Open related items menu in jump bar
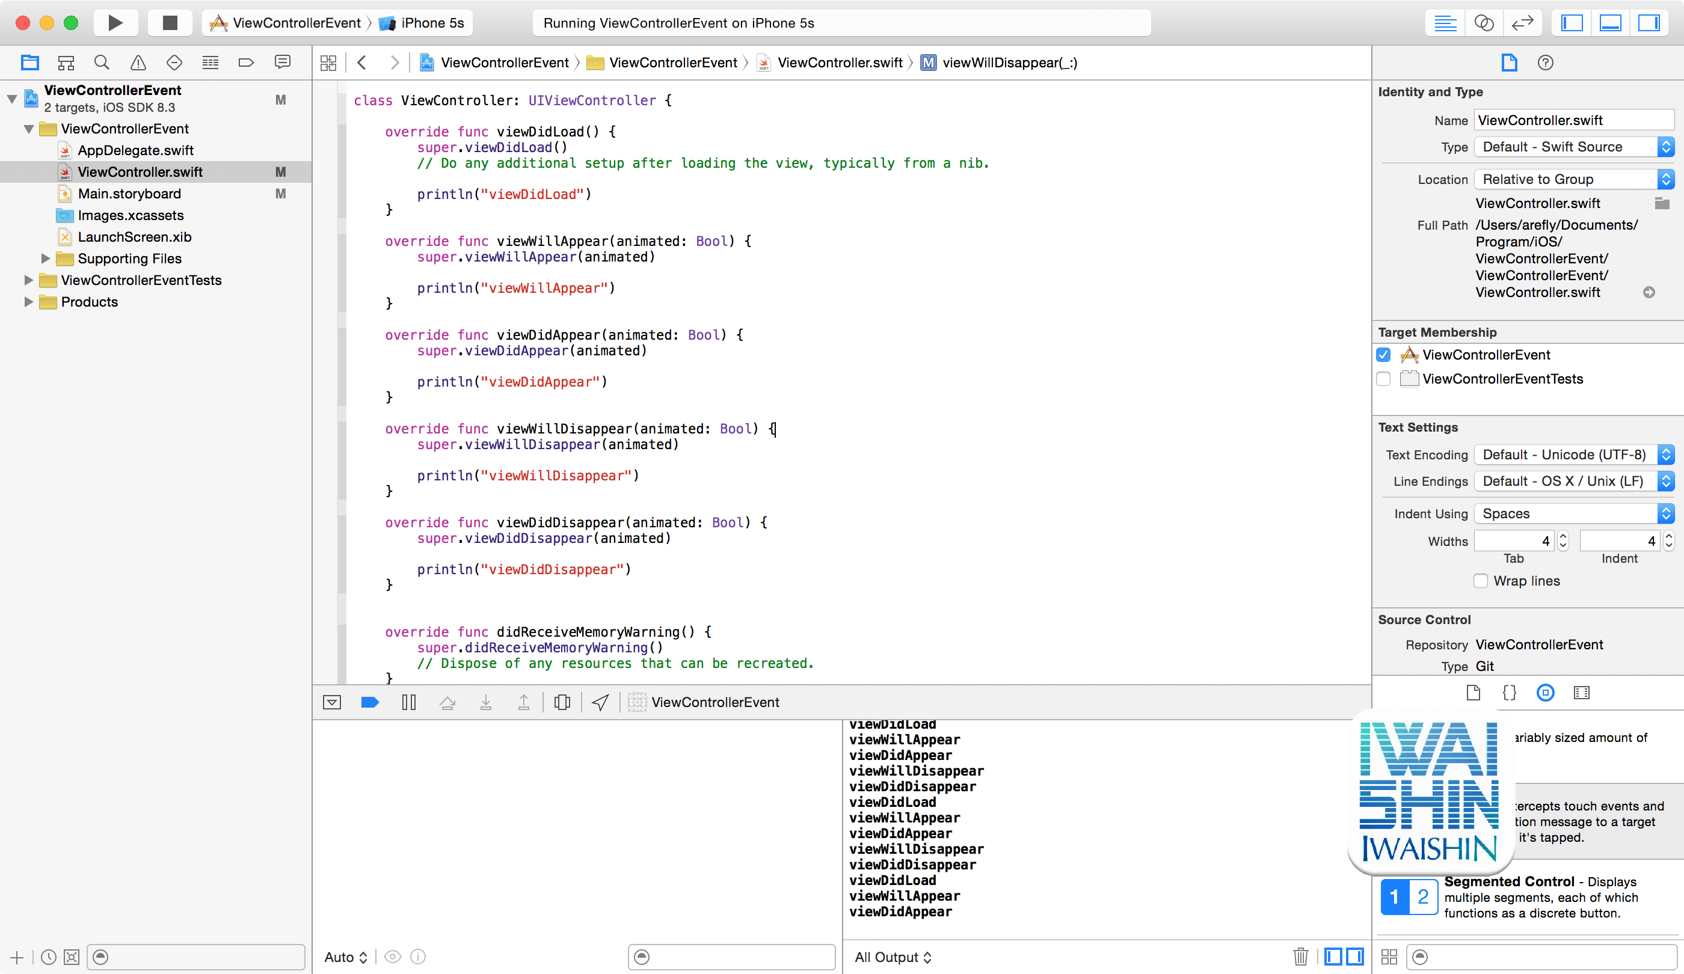 tap(328, 63)
